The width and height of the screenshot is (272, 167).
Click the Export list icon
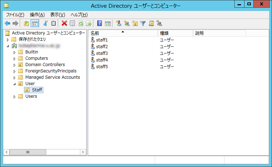(89, 23)
